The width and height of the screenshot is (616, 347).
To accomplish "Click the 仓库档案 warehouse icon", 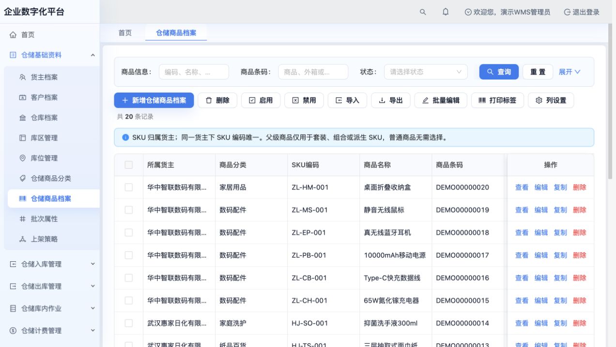I will (22, 118).
